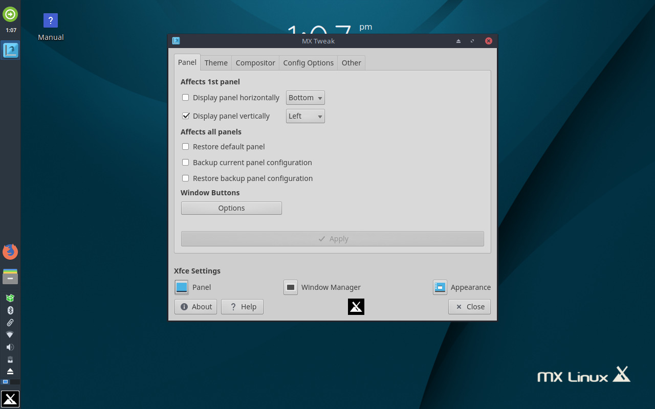Click the Bluetooth status icon
This screenshot has width=655, height=409.
pyautogui.click(x=10, y=310)
